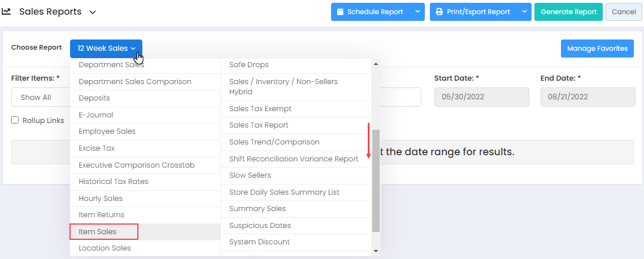
Task: Pick the Sales Tax Exempt report
Action: coord(295,109)
